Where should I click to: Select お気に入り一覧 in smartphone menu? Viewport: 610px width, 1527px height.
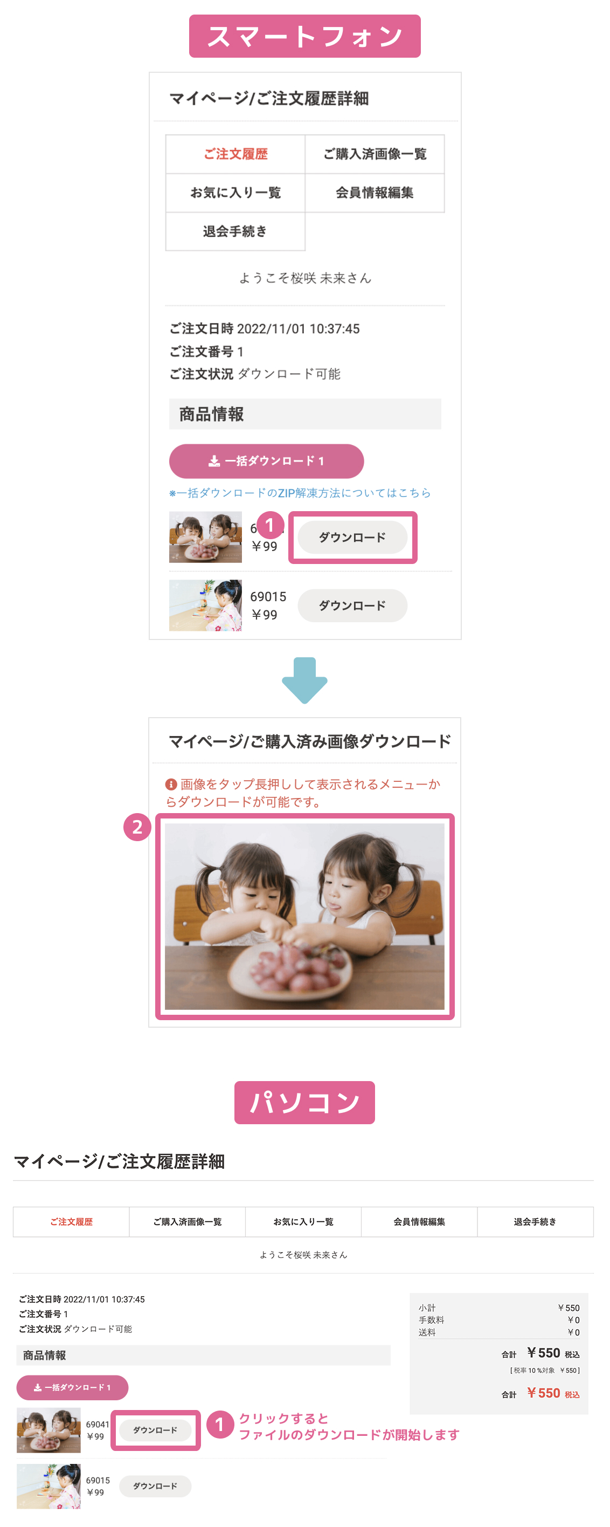pyautogui.click(x=235, y=192)
